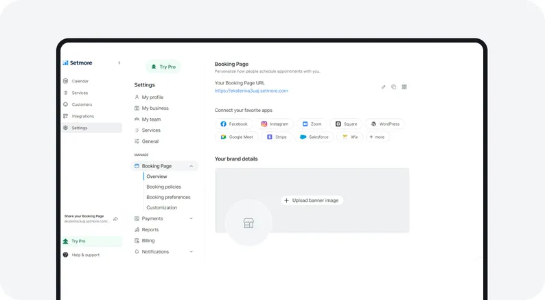Image resolution: width=545 pixels, height=300 pixels.
Task: Connect Google Meet
Action: [x=237, y=137]
